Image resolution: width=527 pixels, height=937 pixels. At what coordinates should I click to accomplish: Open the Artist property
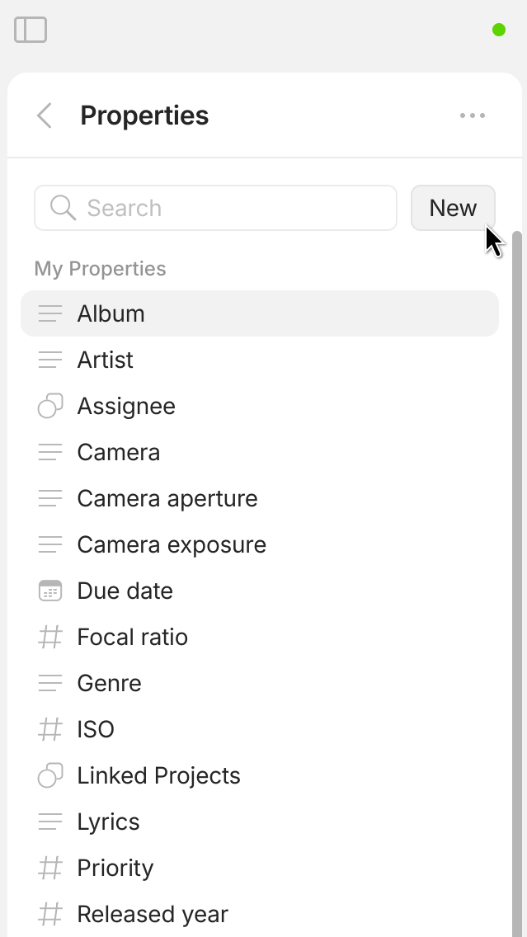105,360
